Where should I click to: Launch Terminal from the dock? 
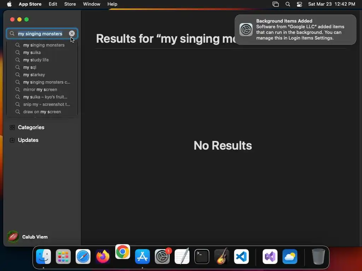pyautogui.click(x=202, y=257)
